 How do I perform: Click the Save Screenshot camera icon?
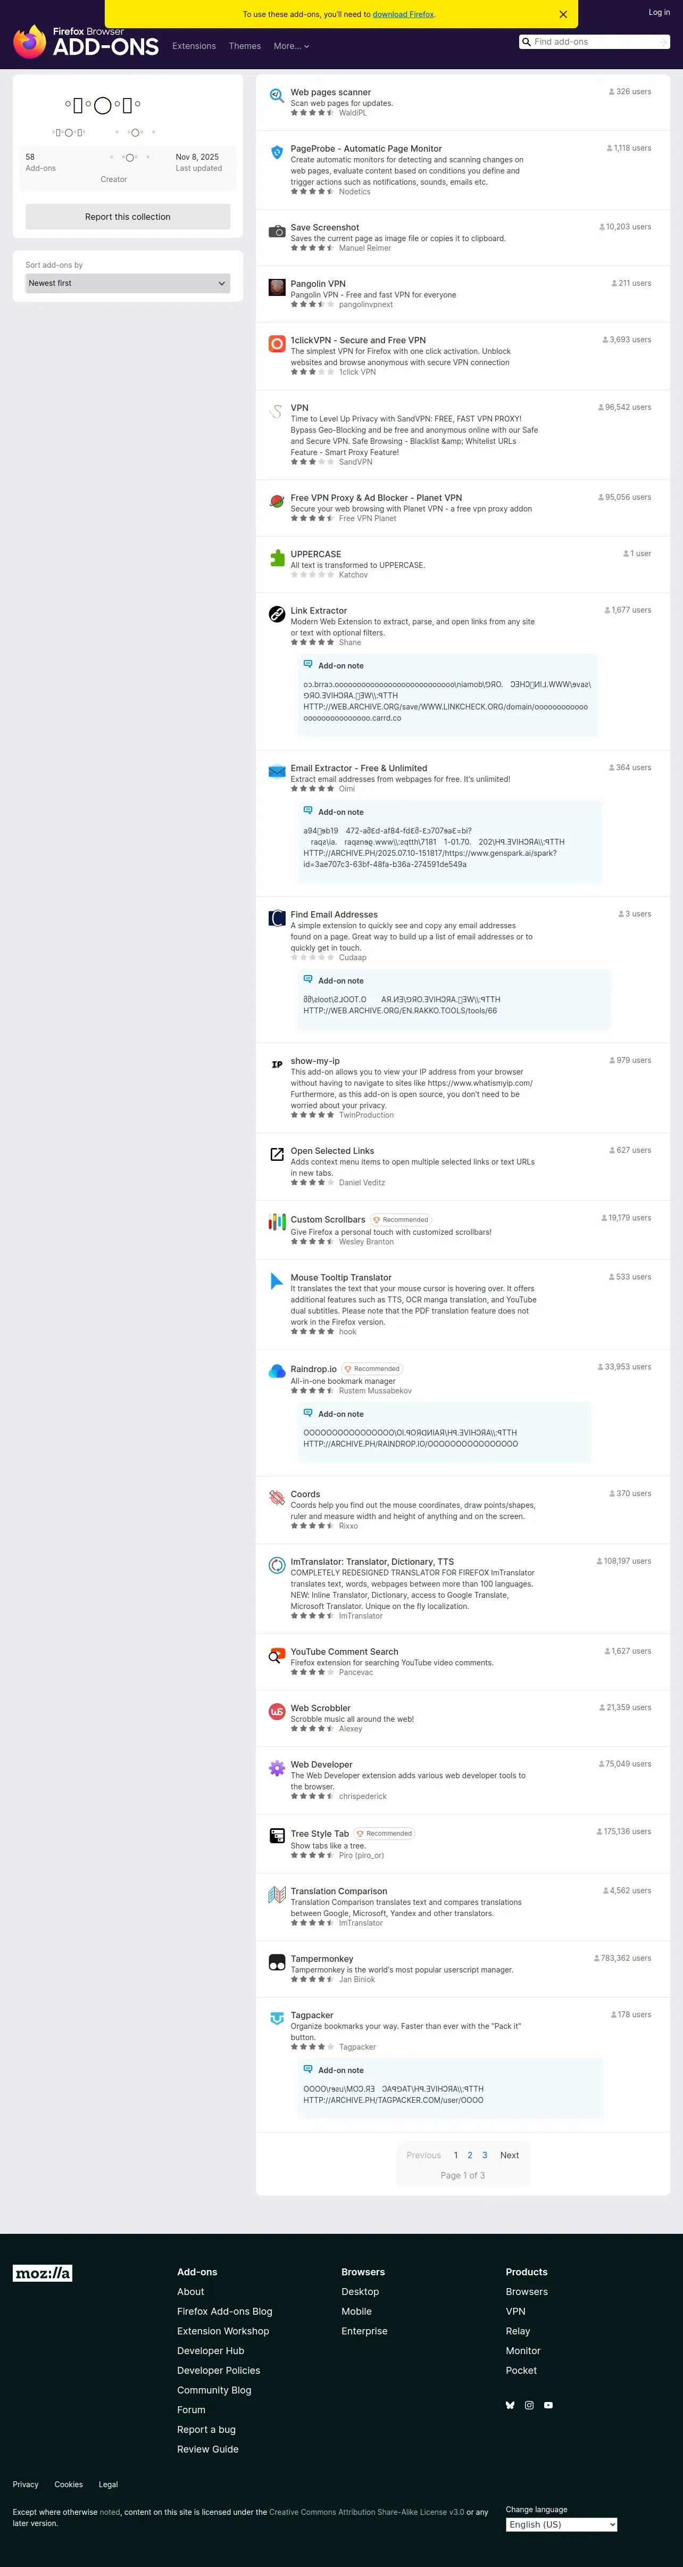277,231
